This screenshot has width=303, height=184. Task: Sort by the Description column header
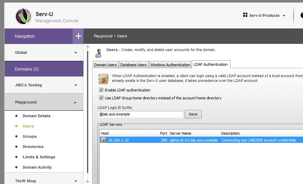(x=261, y=133)
